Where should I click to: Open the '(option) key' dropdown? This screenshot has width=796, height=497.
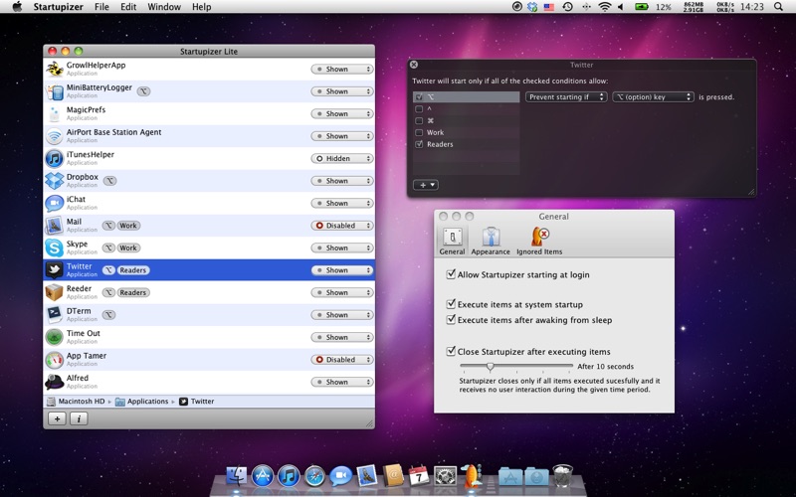[653, 96]
